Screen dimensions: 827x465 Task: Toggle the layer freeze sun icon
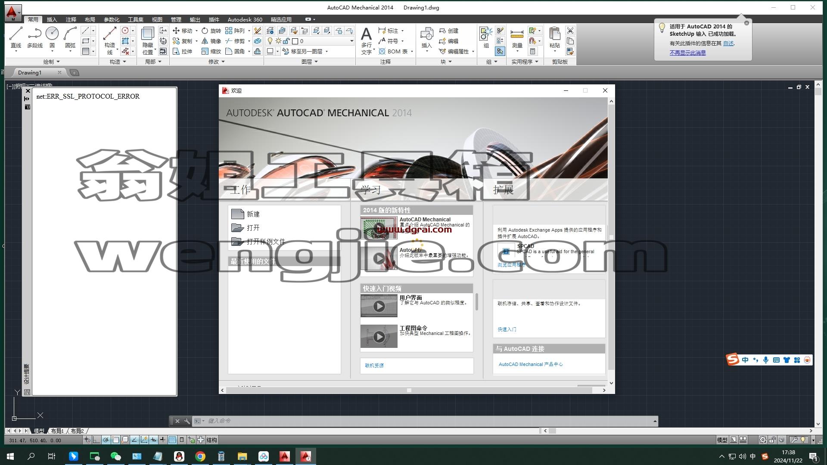pyautogui.click(x=279, y=41)
